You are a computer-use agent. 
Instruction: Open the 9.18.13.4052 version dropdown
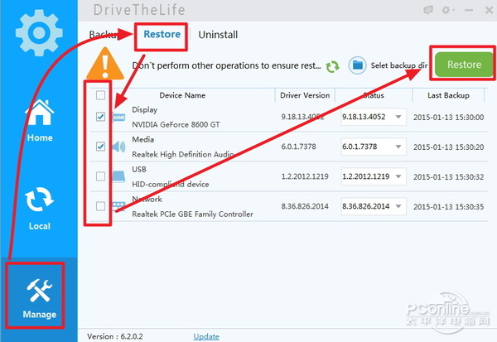pyautogui.click(x=374, y=117)
